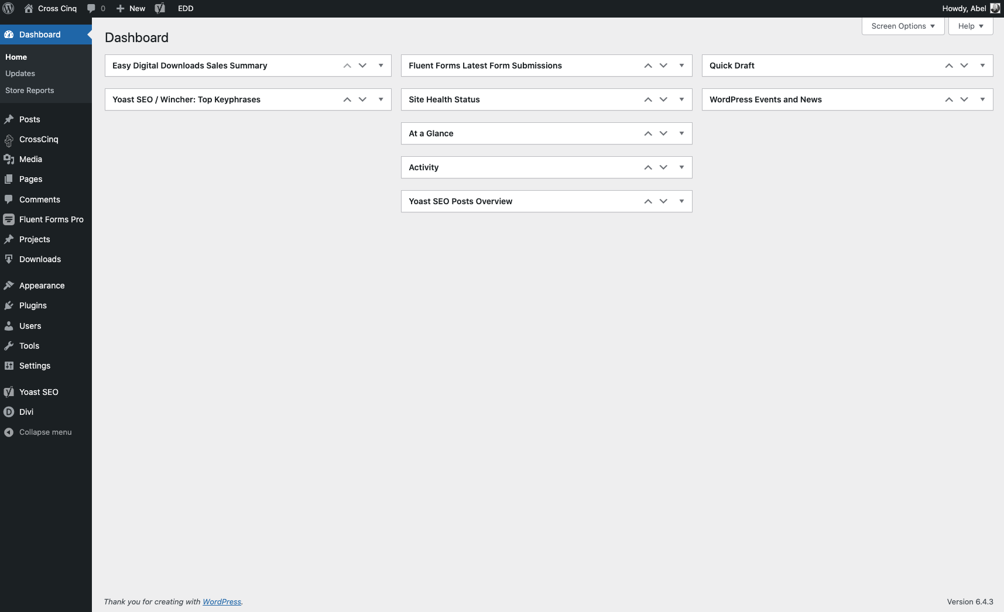Click the CrossCinq sidebar icon
Screen dimensions: 1004x612
9,140
